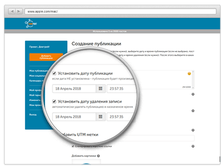Viewport: 224px width, 168px height.
Task: Click the browser forward arrow button
Action: coord(19,11)
